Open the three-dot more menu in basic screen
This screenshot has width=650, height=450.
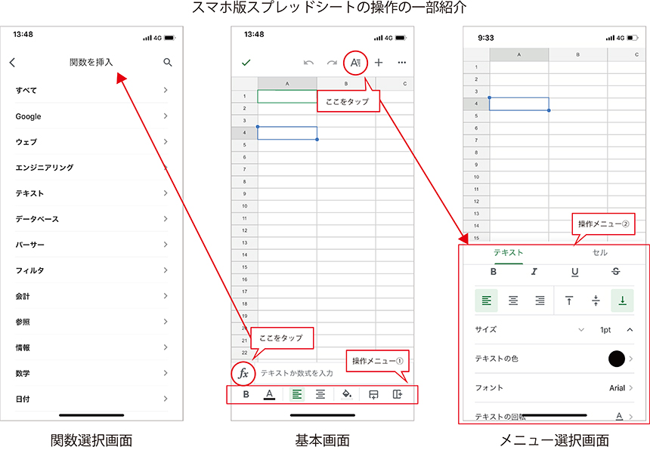point(401,63)
